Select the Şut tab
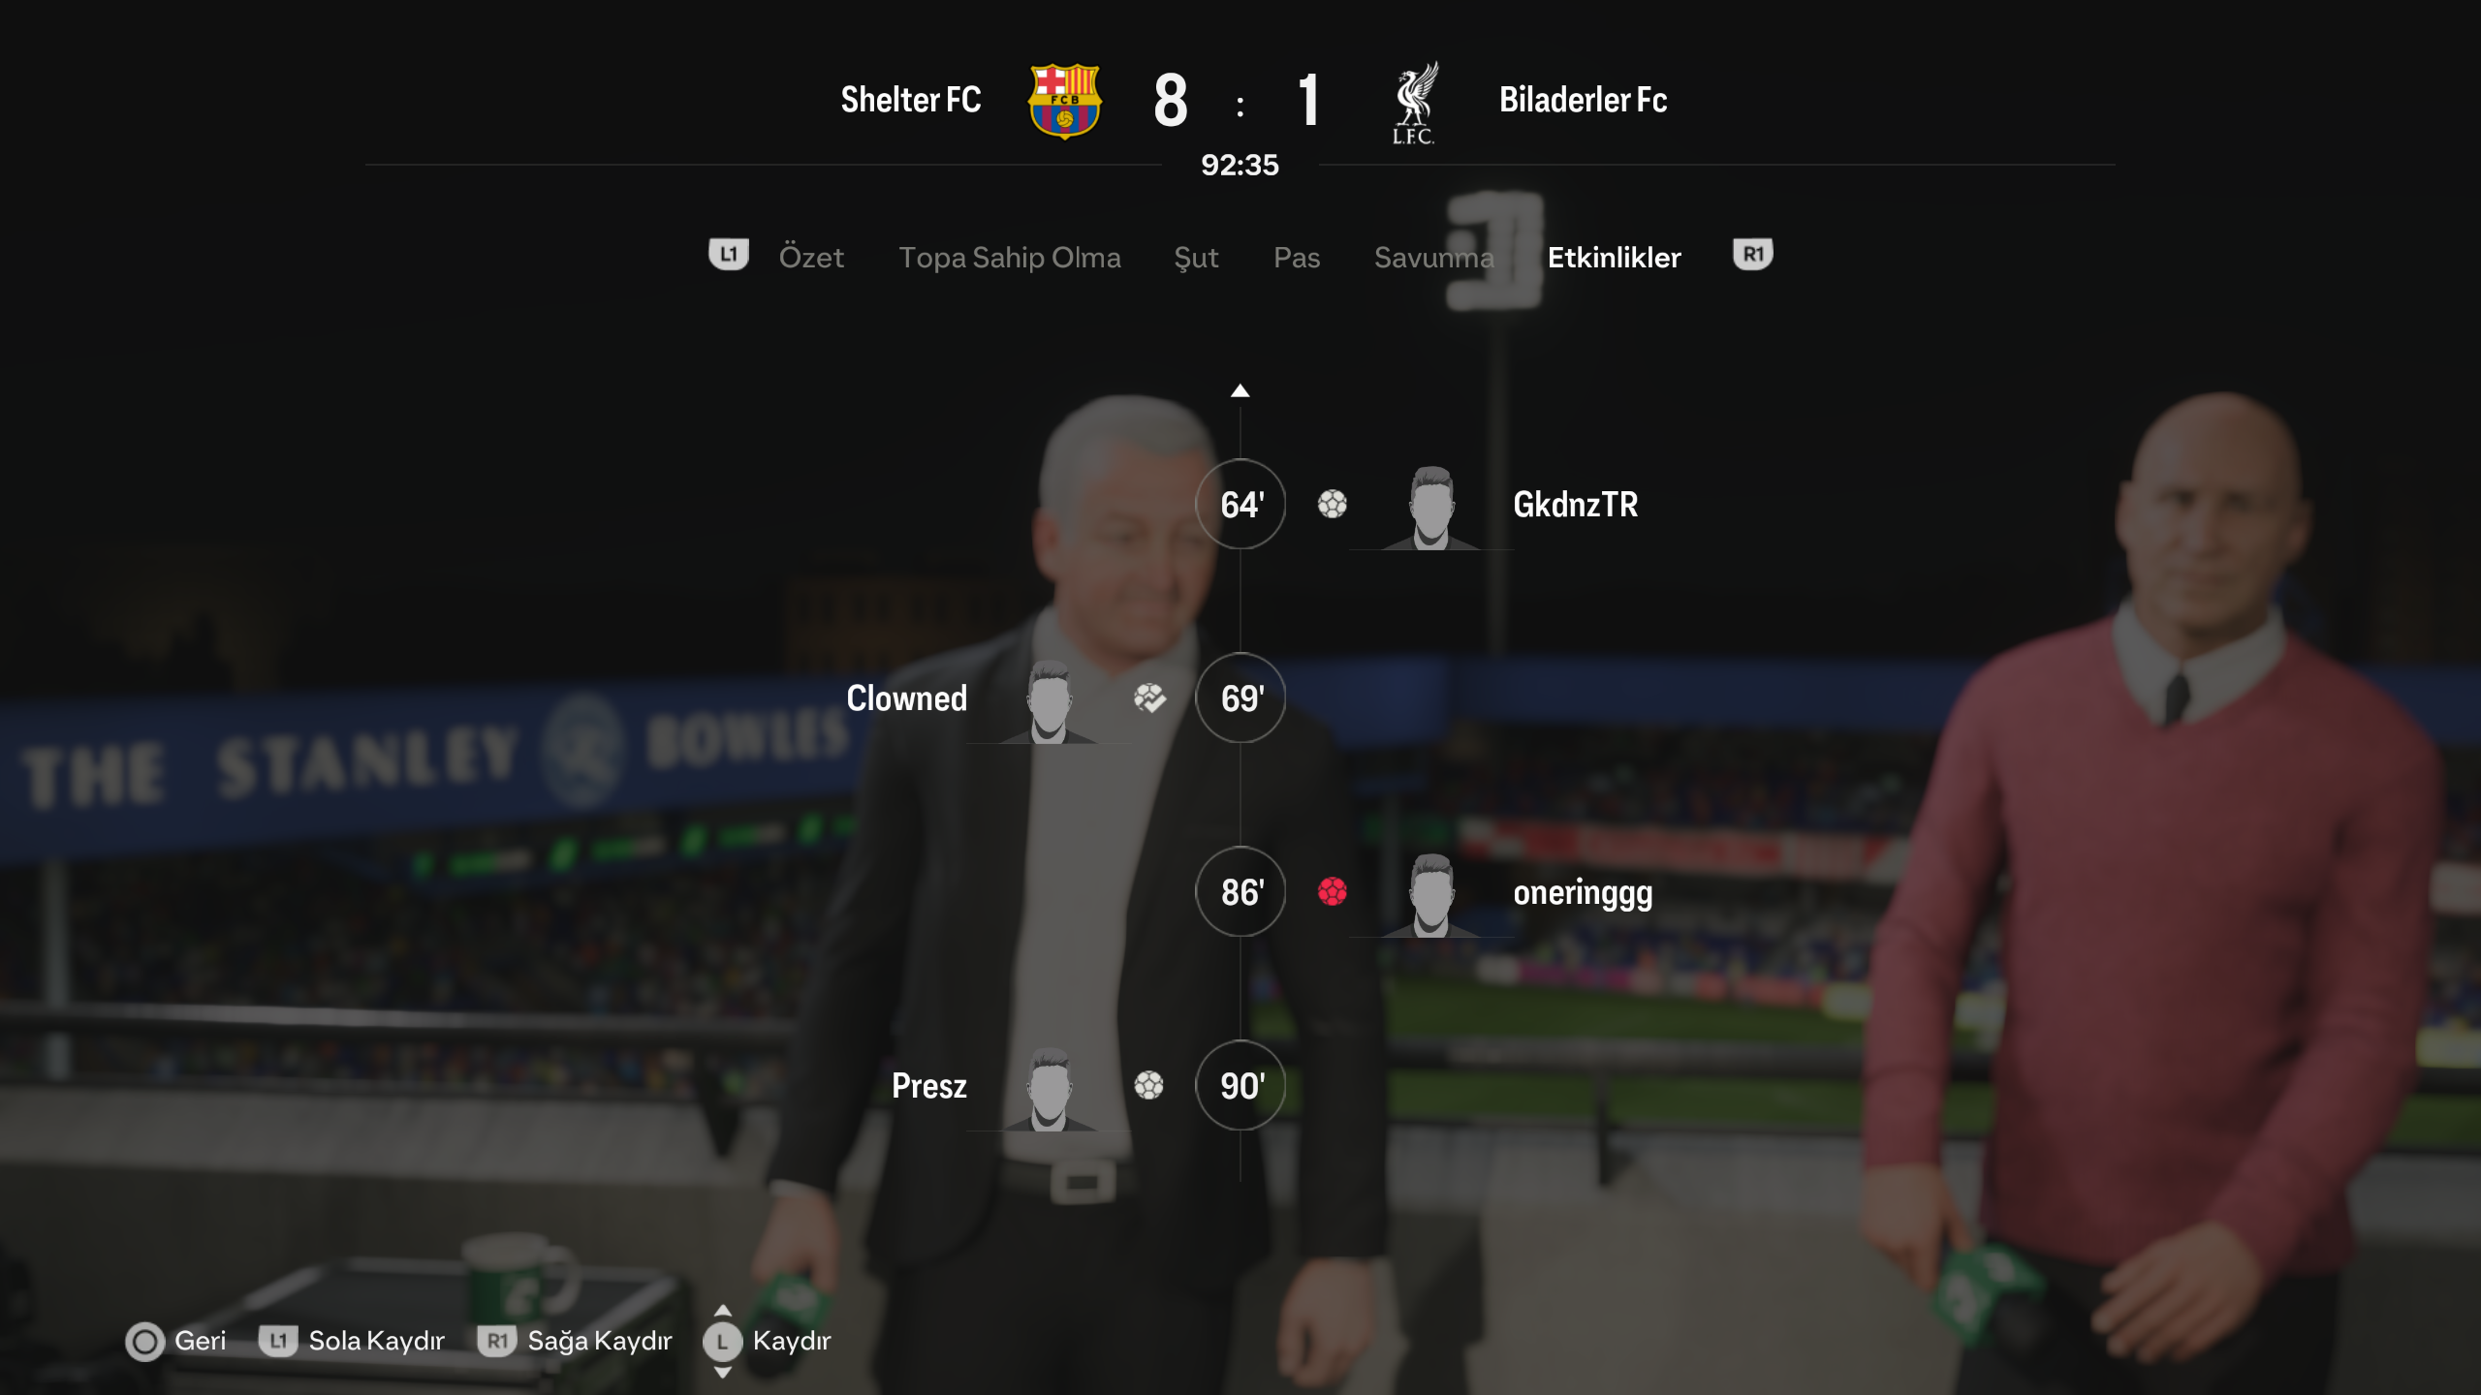Screen dimensions: 2481x1395 [1196, 258]
